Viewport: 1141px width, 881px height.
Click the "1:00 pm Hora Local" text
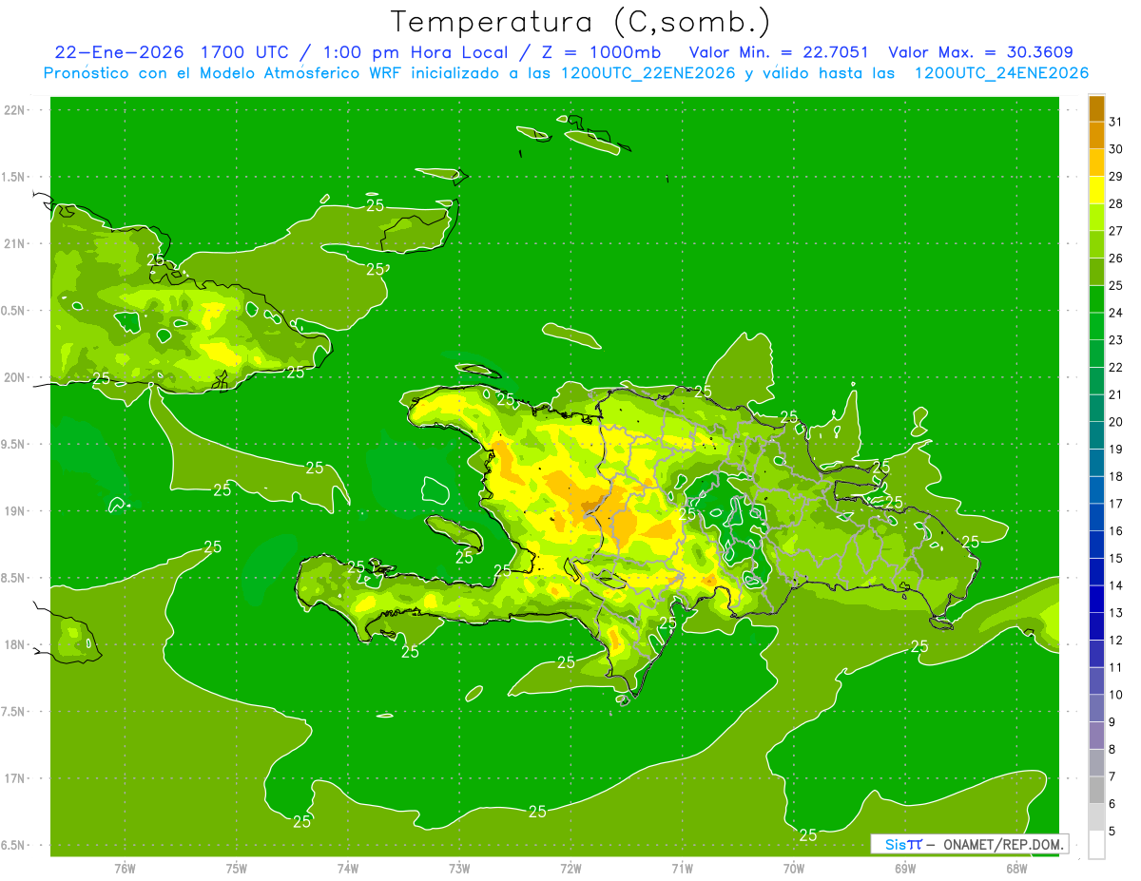pos(414,52)
